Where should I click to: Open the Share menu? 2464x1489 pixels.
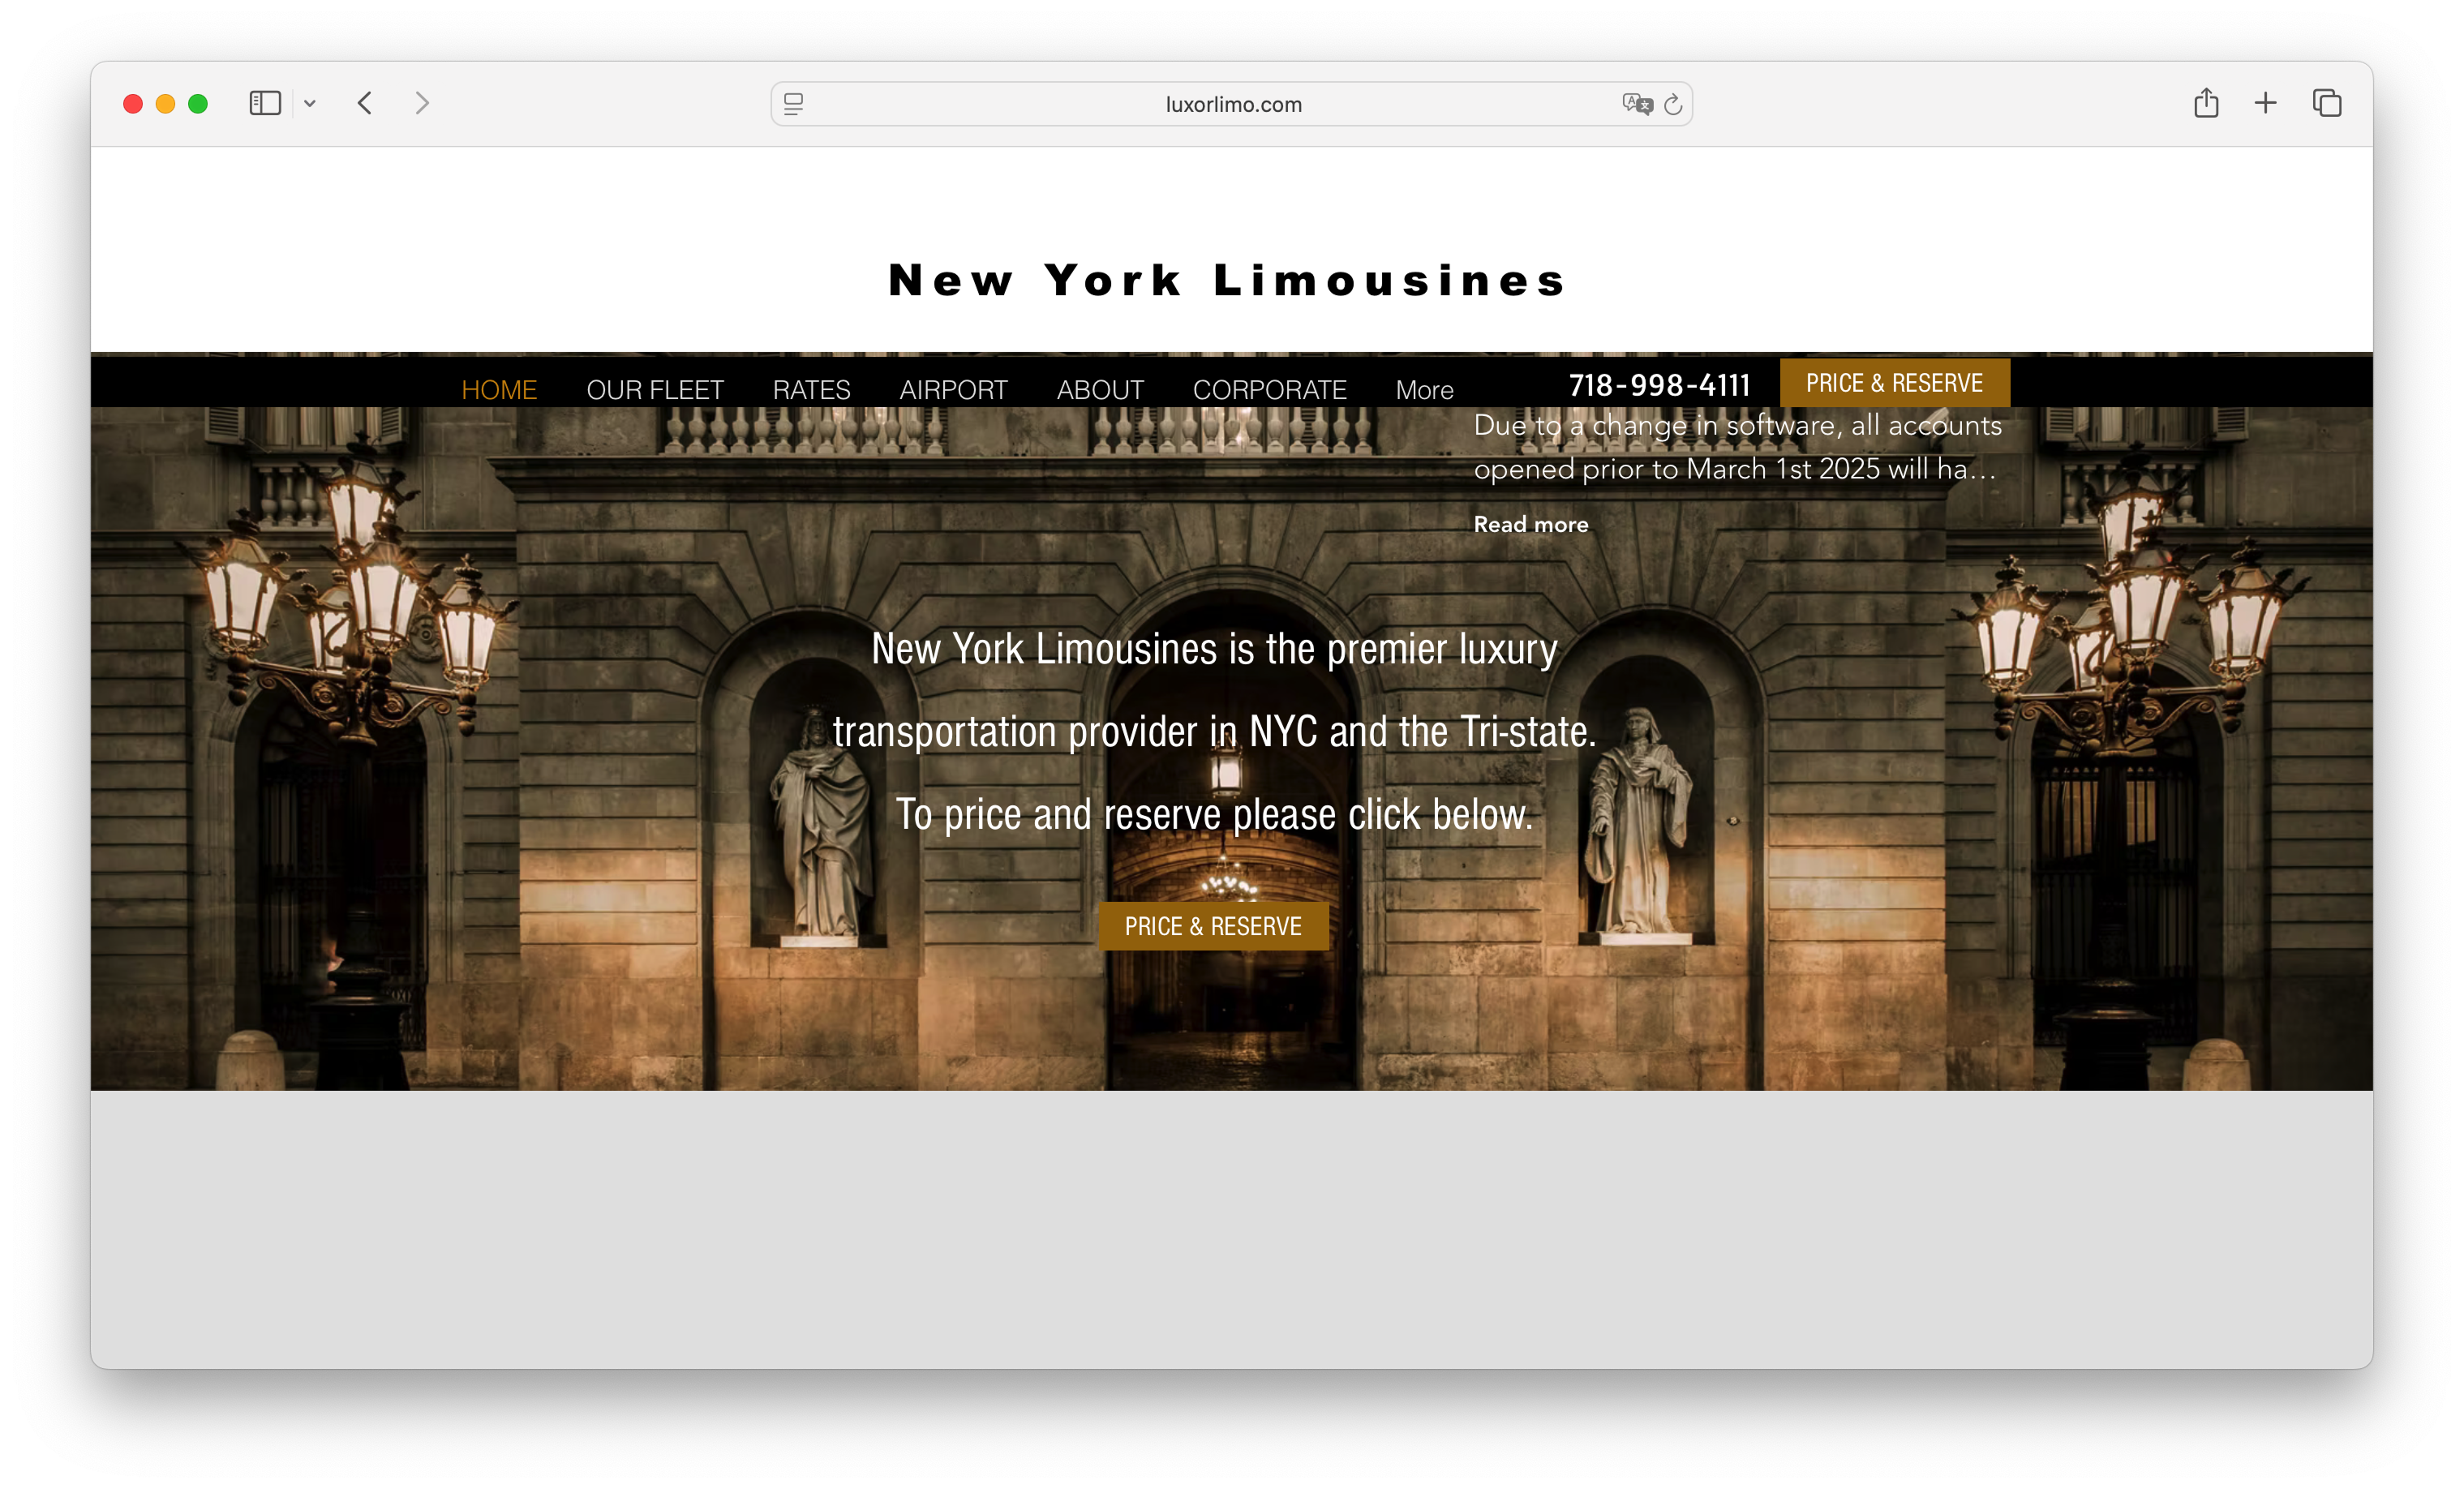[2207, 103]
